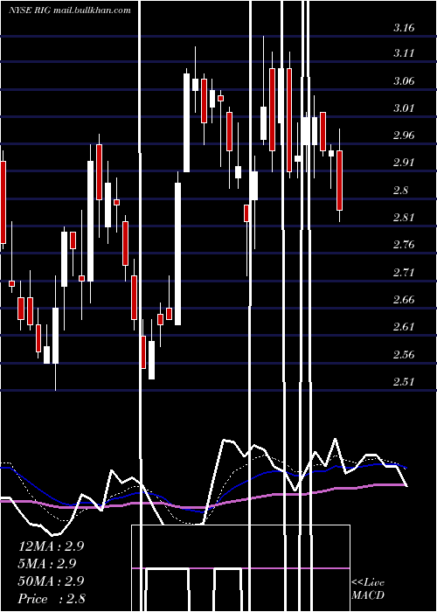Click the 2.91 price axis label
The image size is (437, 612).
[404, 163]
